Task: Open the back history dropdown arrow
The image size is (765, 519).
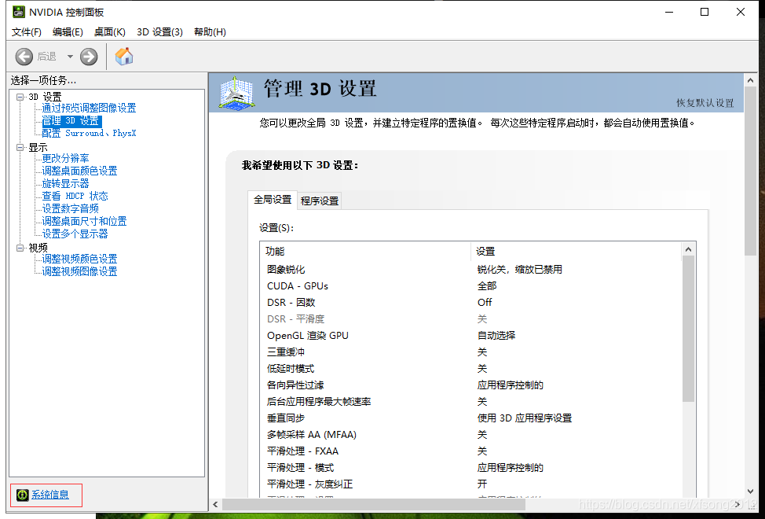Action: coord(70,57)
